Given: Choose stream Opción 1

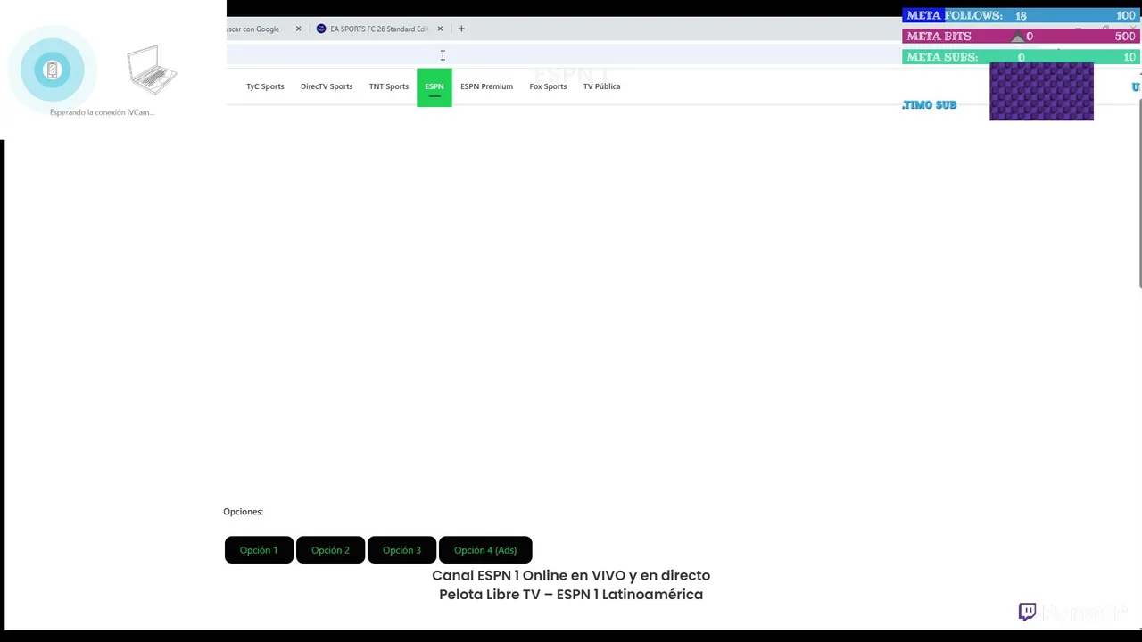Looking at the screenshot, I should pos(259,550).
